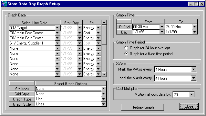
Task: Open 'Mark the X-Axis every' dropdown
Action: click(x=194, y=69)
